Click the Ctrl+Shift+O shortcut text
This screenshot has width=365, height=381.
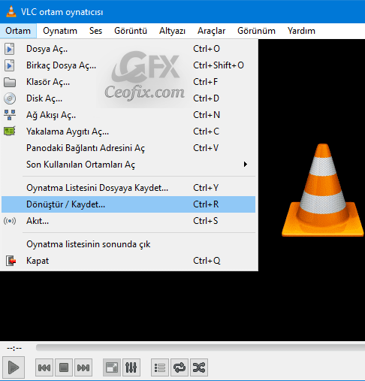219,65
